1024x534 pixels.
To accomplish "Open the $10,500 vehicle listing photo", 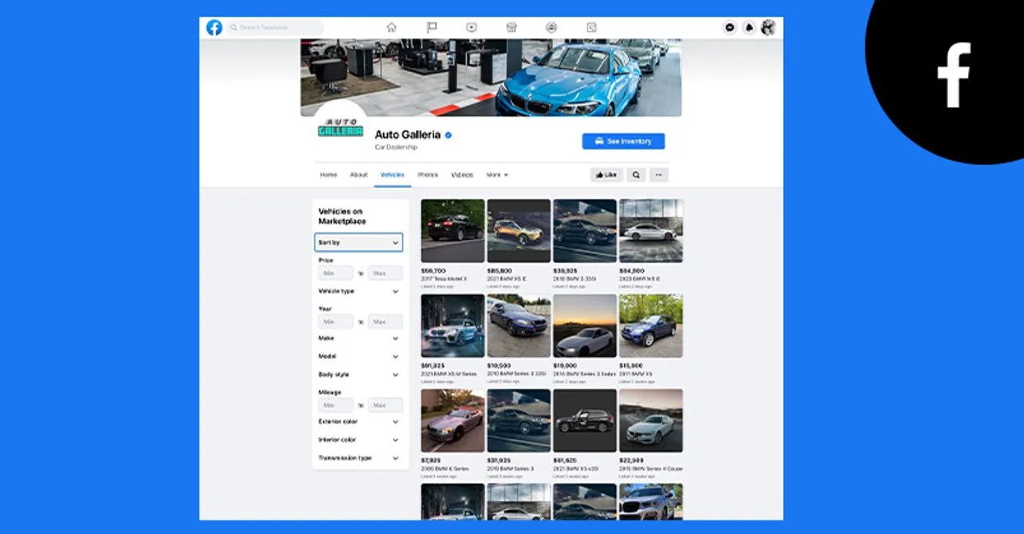I will click(518, 326).
